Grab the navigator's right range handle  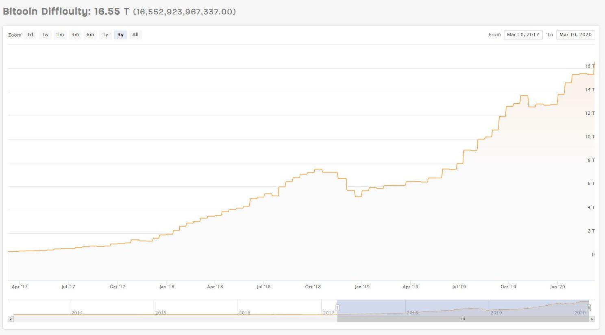589,308
